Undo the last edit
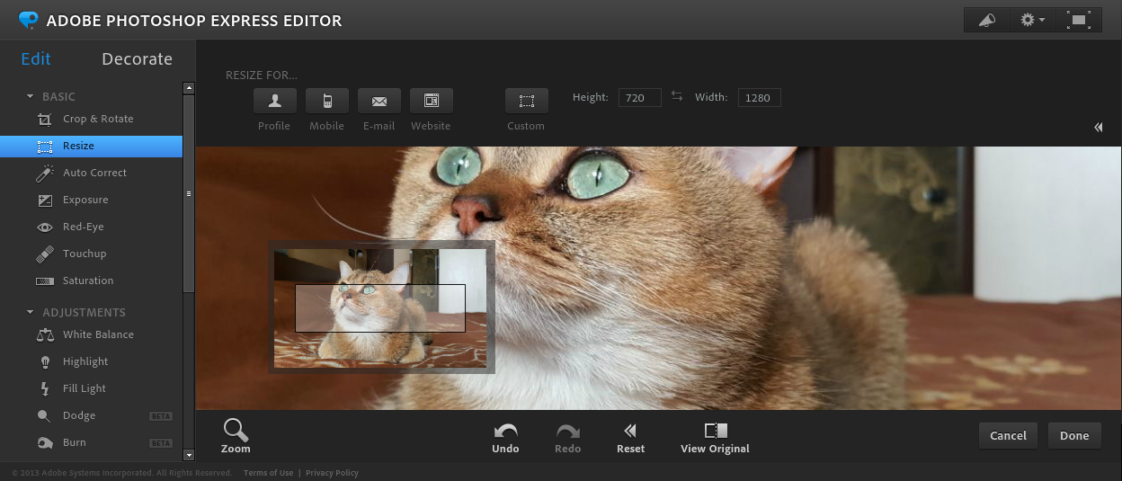 click(x=505, y=438)
